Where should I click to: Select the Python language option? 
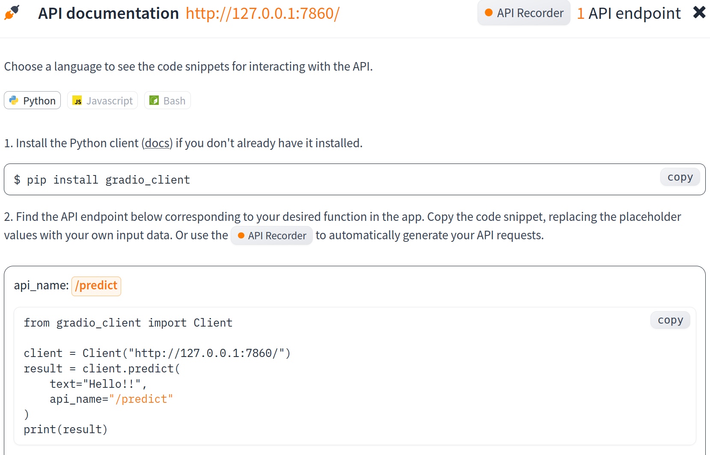pyautogui.click(x=32, y=100)
